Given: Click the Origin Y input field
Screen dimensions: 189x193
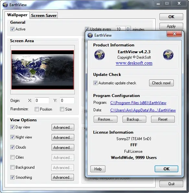Looking at the screenshot, I should click(67, 101).
